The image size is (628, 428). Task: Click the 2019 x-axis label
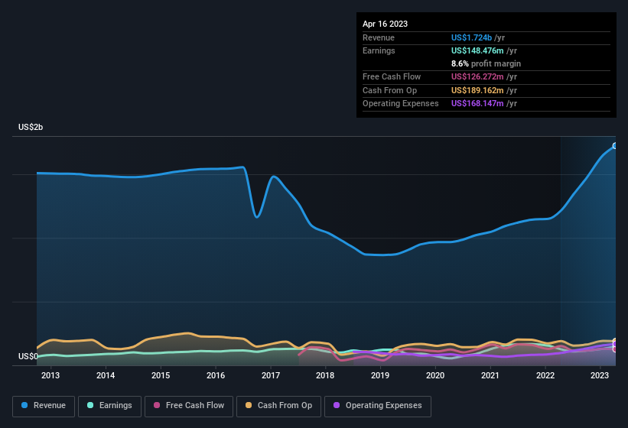pyautogui.click(x=380, y=375)
